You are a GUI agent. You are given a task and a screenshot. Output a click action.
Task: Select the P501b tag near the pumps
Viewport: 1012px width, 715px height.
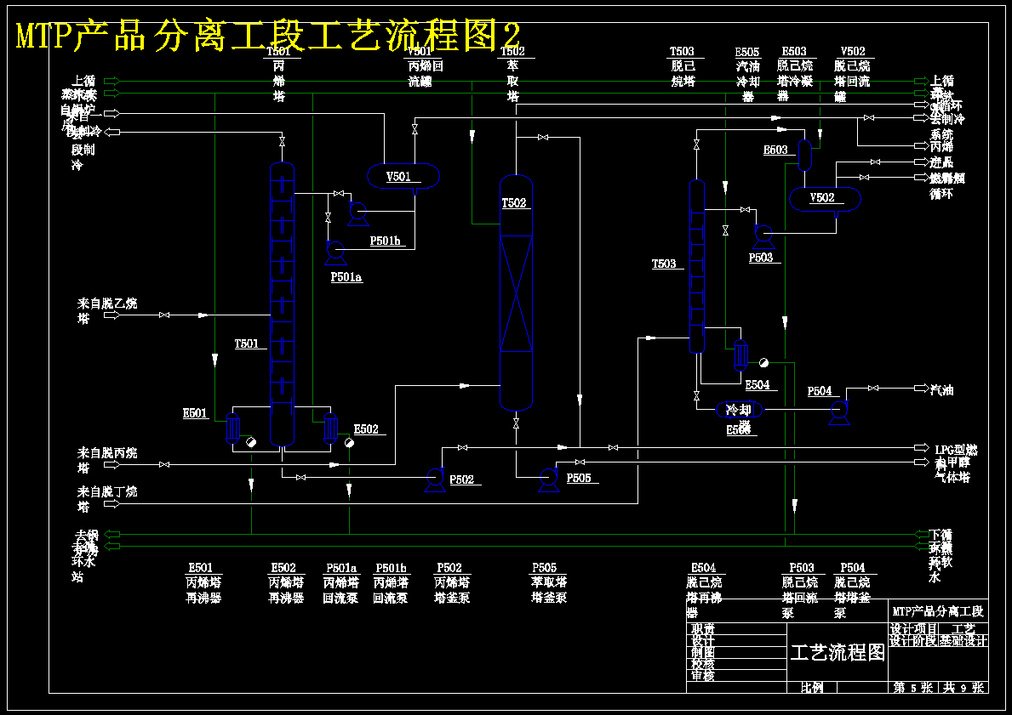click(x=386, y=241)
